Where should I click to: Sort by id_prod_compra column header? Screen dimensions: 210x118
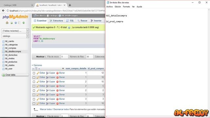click(95, 69)
